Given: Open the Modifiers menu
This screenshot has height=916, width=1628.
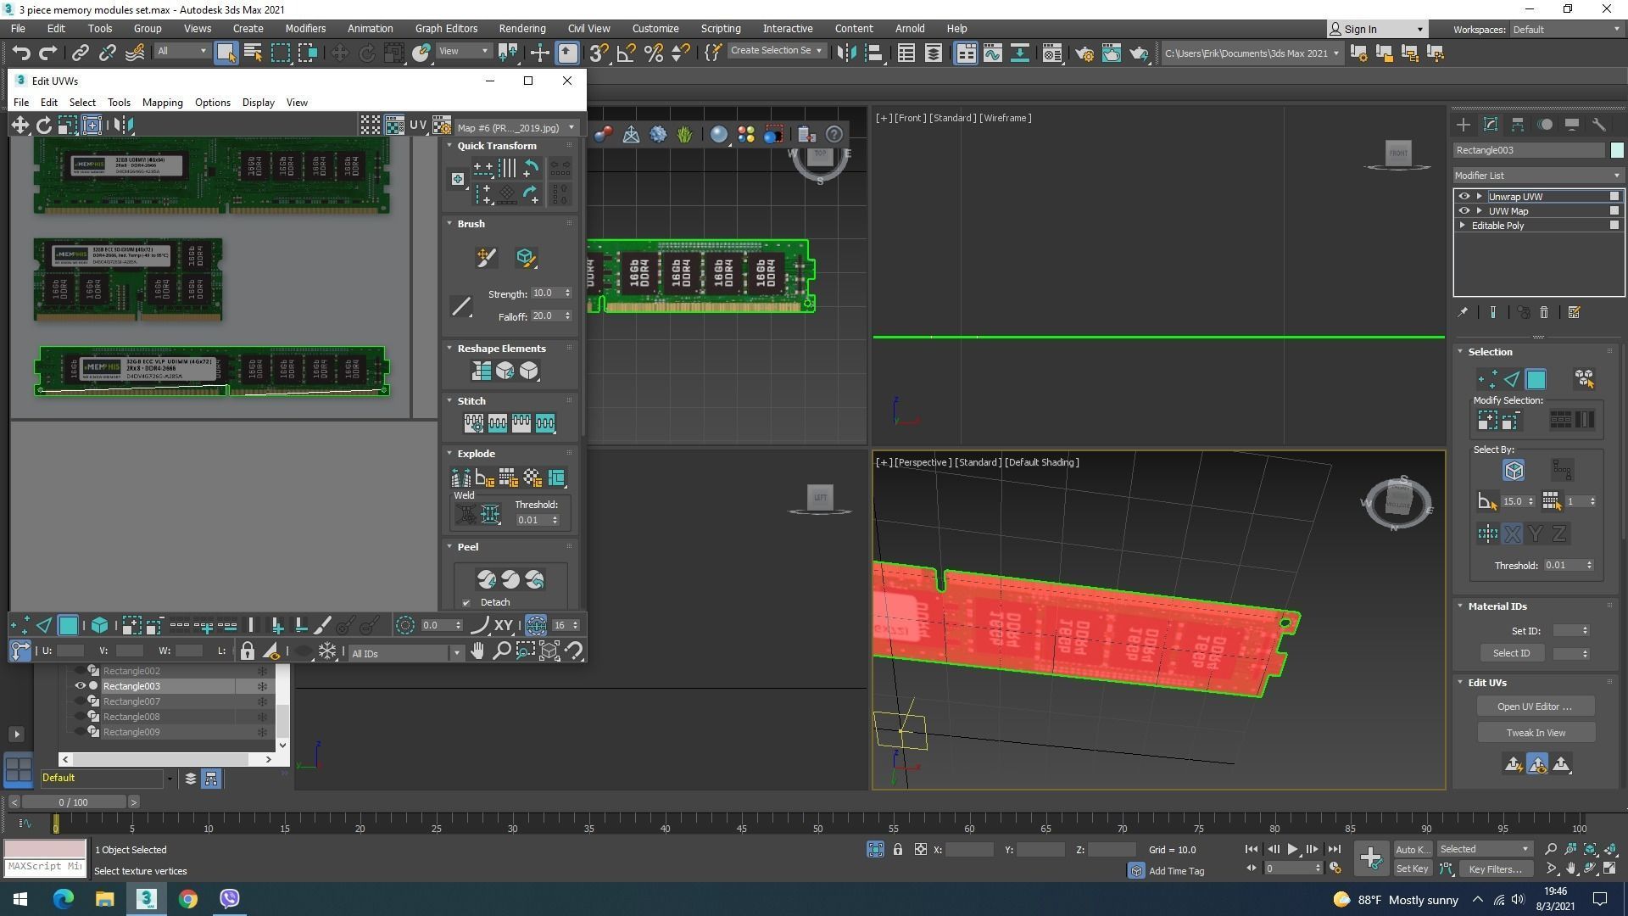Looking at the screenshot, I should [x=305, y=28].
